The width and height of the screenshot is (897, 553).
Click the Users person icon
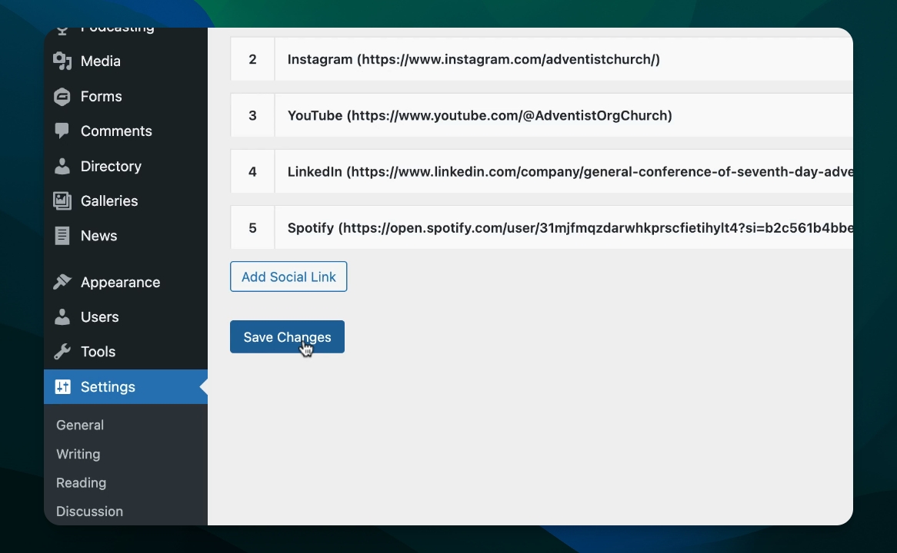pyautogui.click(x=62, y=317)
